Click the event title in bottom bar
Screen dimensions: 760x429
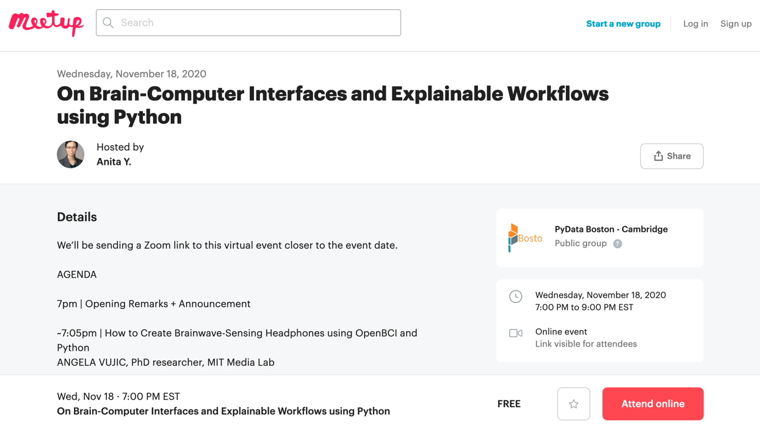(x=223, y=411)
